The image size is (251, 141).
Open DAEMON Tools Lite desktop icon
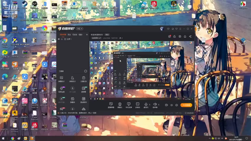35,103
